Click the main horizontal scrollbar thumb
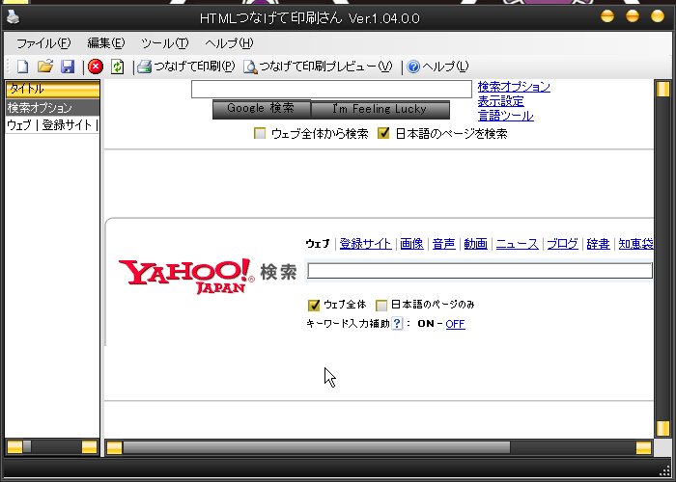Image resolution: width=676 pixels, height=482 pixels. click(317, 448)
